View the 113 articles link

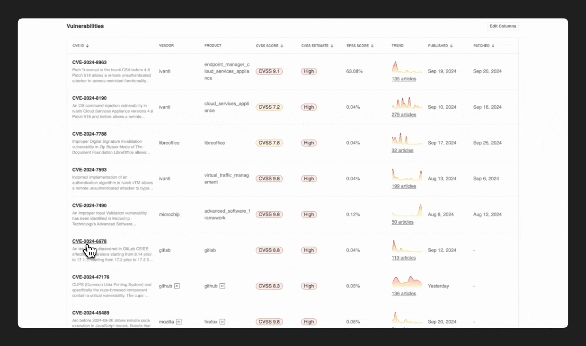(403, 258)
